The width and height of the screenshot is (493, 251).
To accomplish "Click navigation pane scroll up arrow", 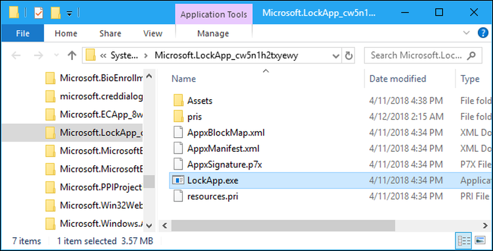I will point(149,76).
